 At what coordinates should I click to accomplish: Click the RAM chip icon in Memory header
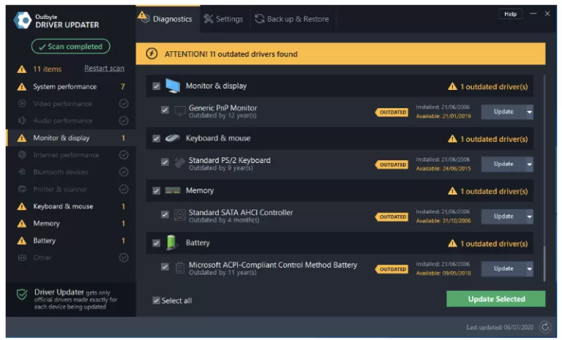[173, 191]
